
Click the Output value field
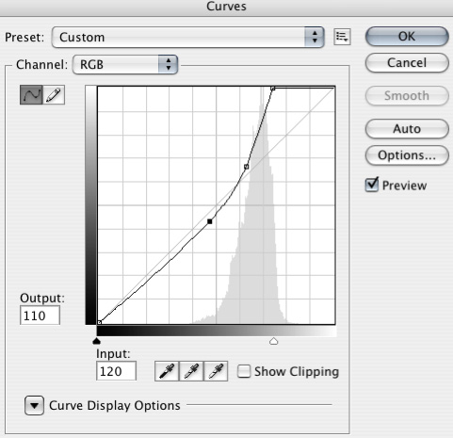tap(40, 316)
